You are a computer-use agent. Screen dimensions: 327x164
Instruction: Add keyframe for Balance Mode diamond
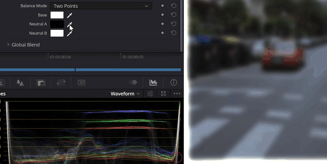[162, 6]
